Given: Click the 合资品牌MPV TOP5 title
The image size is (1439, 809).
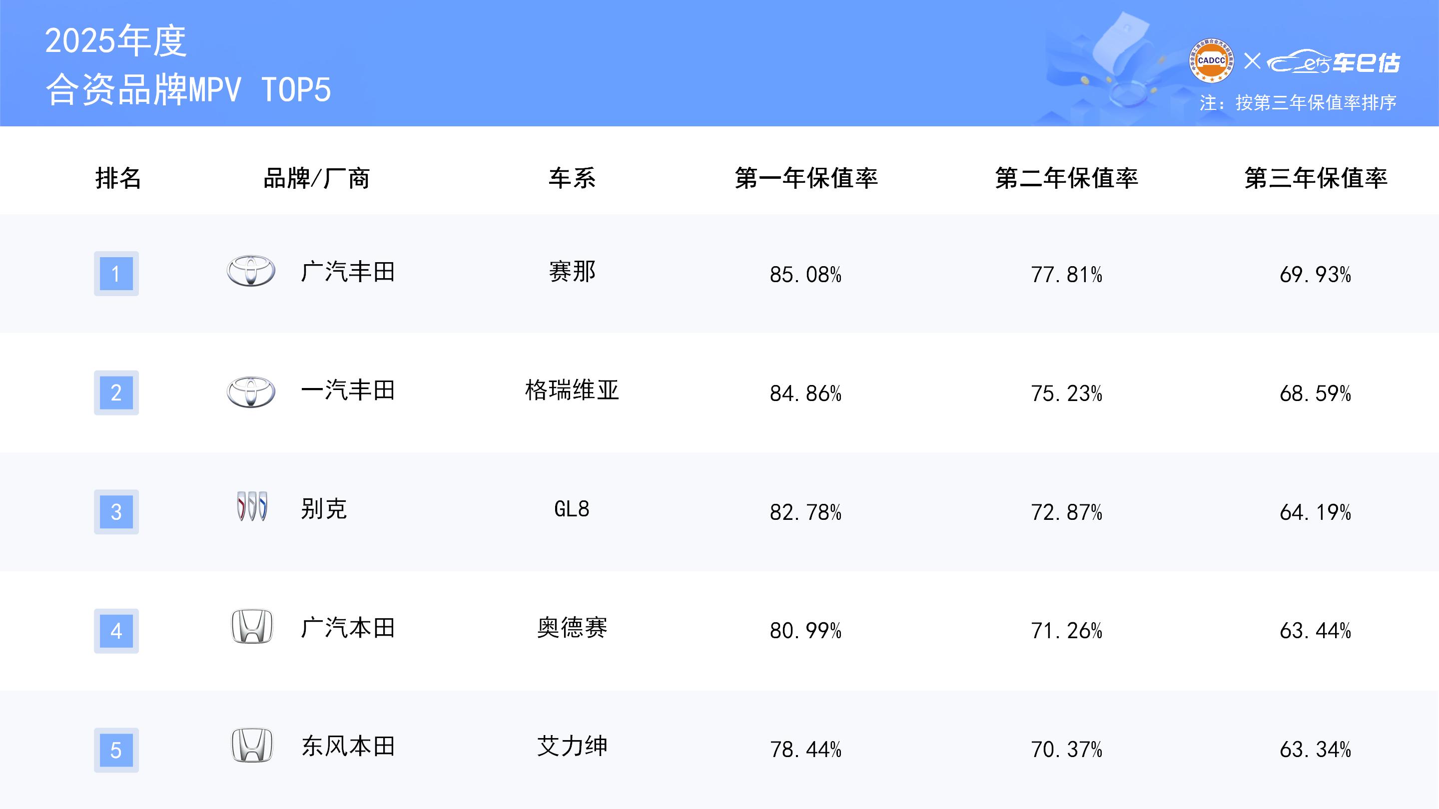Looking at the screenshot, I should coord(188,89).
